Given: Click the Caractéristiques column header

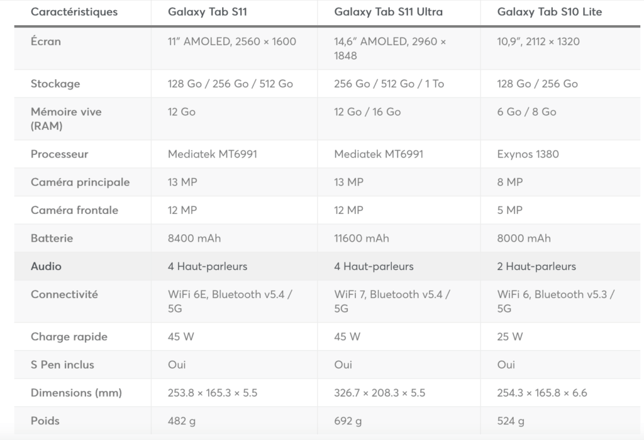Looking at the screenshot, I should pyautogui.click(x=74, y=12).
